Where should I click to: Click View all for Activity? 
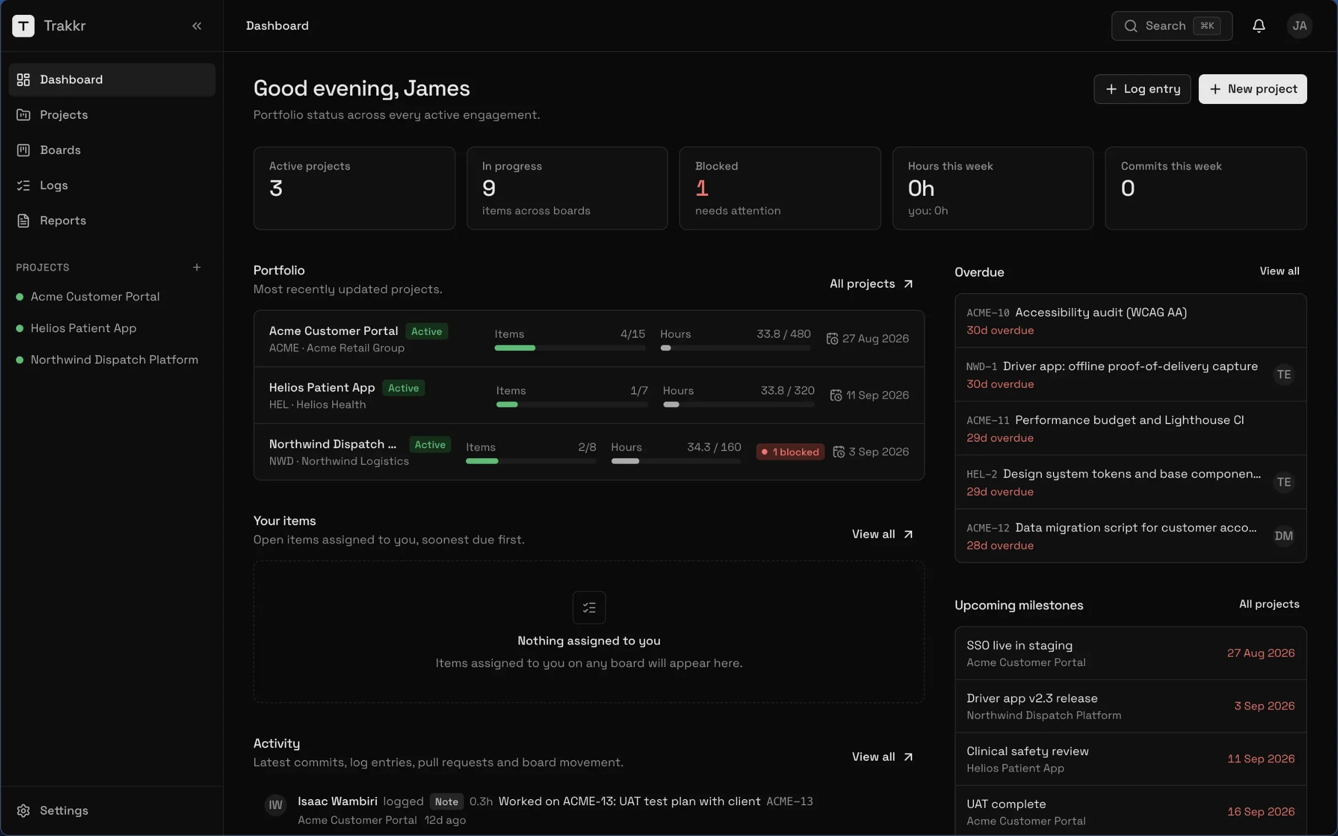(x=882, y=757)
